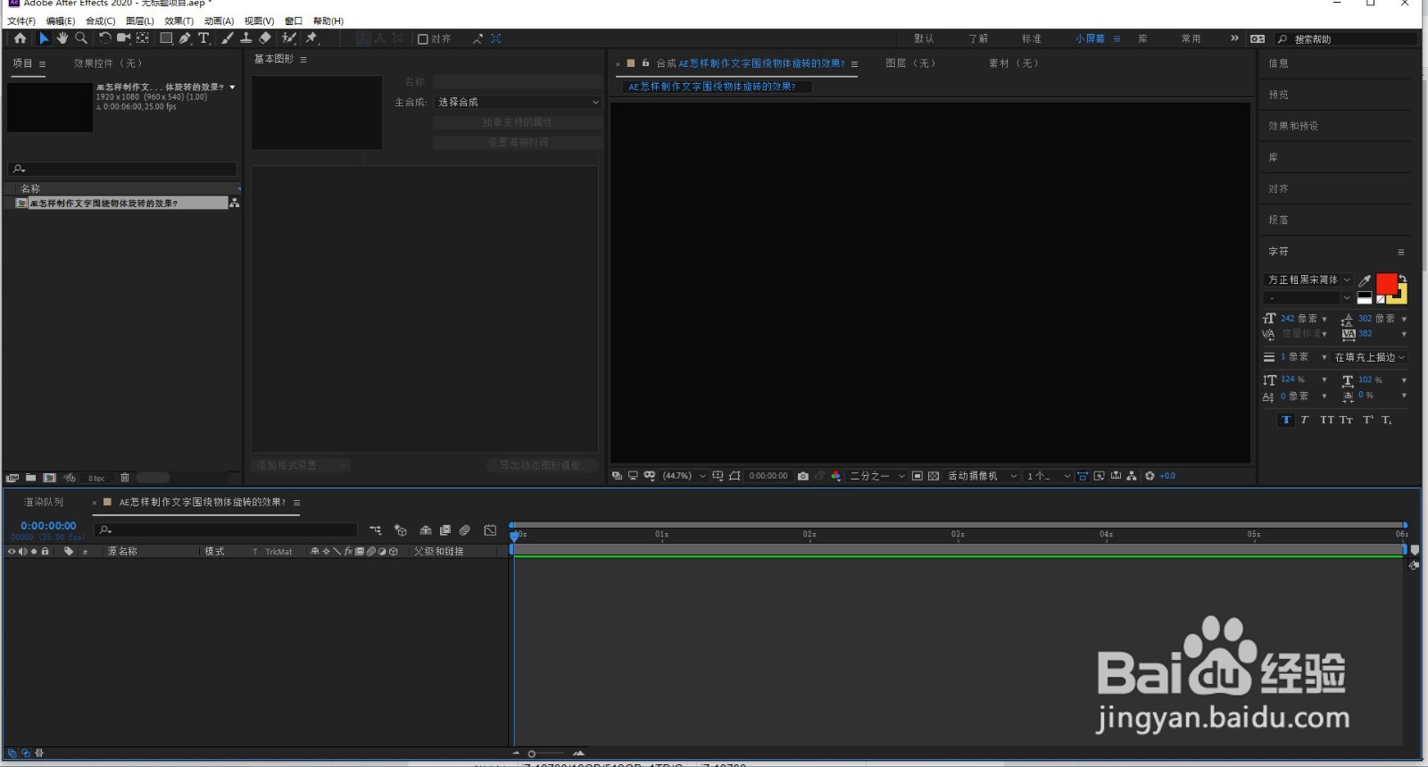Click the delete trash icon in Project panel
Screen dimensions: 1428x767
[x=125, y=478]
